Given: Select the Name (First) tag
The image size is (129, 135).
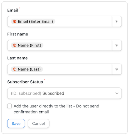Looking at the screenshot, I should pyautogui.click(x=27, y=45).
